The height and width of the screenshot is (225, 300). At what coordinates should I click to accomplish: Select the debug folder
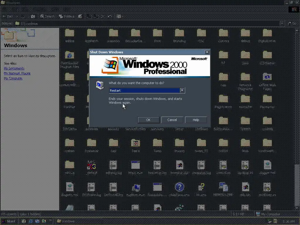pos(245,35)
